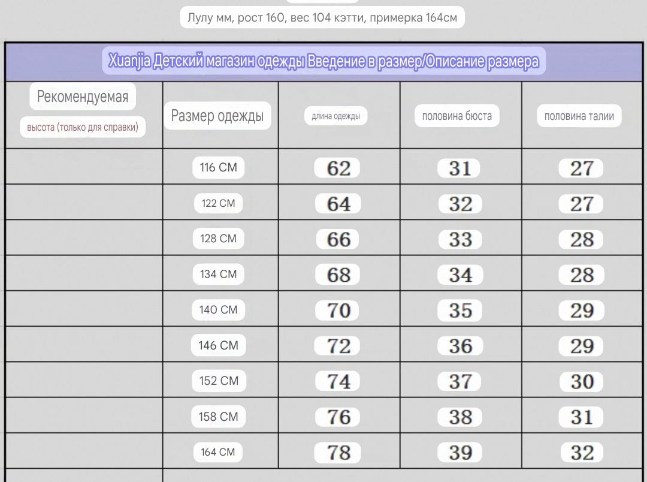The height and width of the screenshot is (482, 647).
Task: Select the 122 CM size label
Action: click(218, 203)
